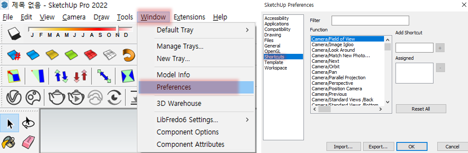Click the grayed V-Ray cloud icon

click(x=95, y=97)
